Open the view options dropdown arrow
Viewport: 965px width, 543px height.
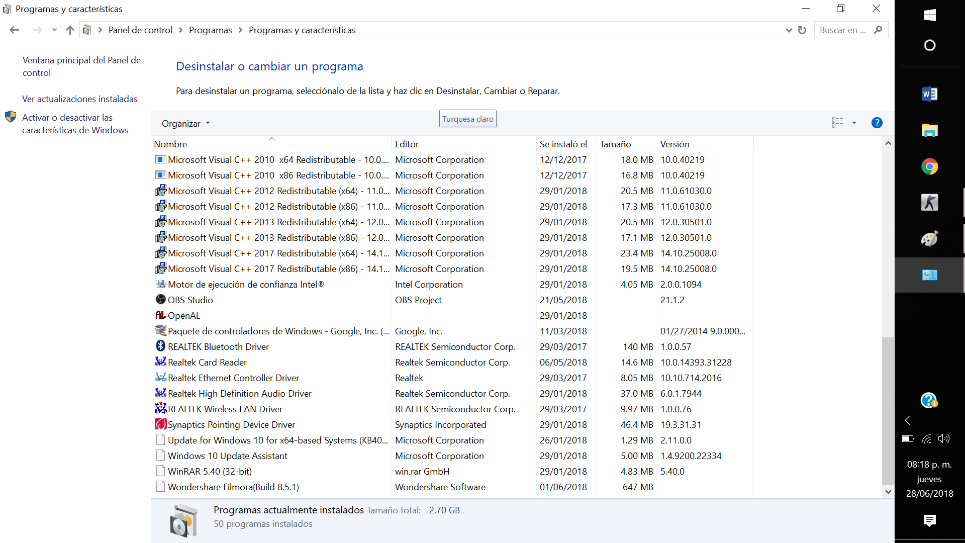pyautogui.click(x=854, y=123)
